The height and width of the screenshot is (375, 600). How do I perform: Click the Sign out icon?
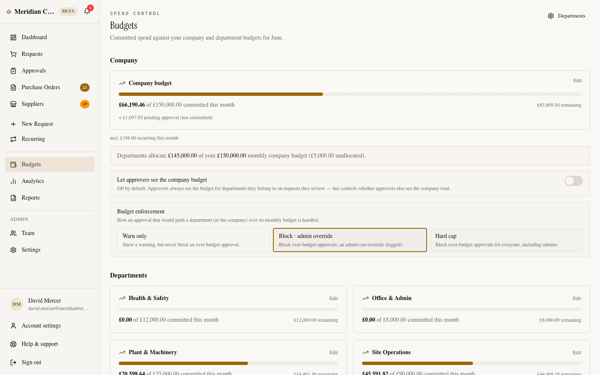click(13, 362)
